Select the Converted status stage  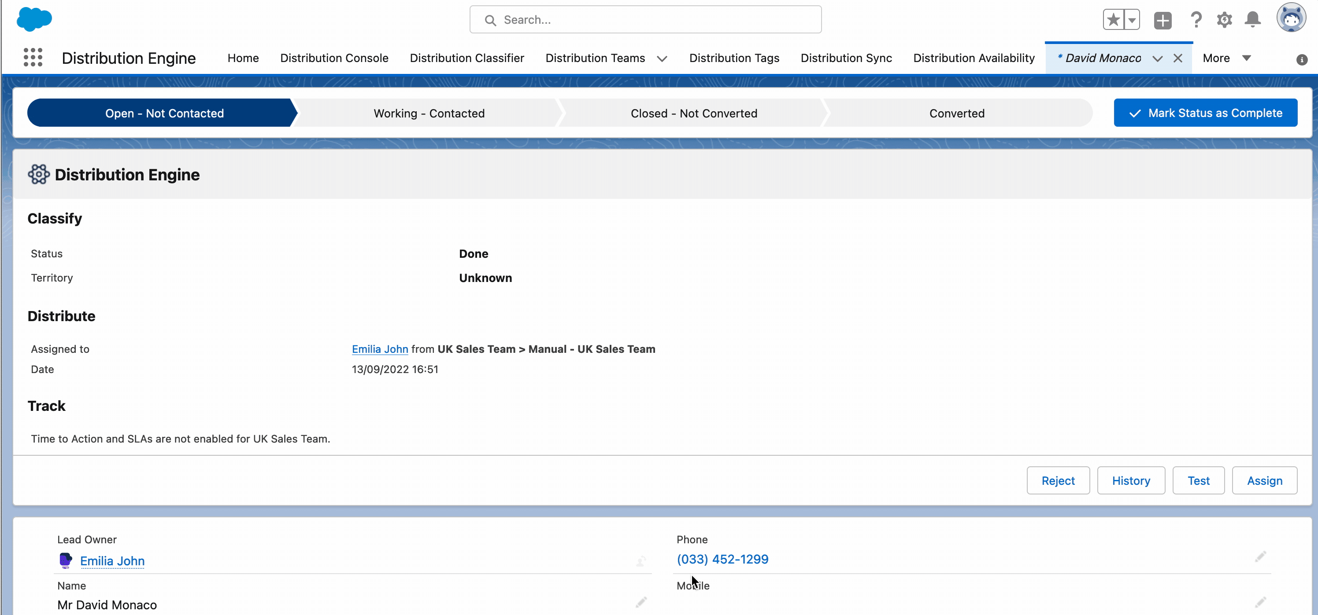957,113
